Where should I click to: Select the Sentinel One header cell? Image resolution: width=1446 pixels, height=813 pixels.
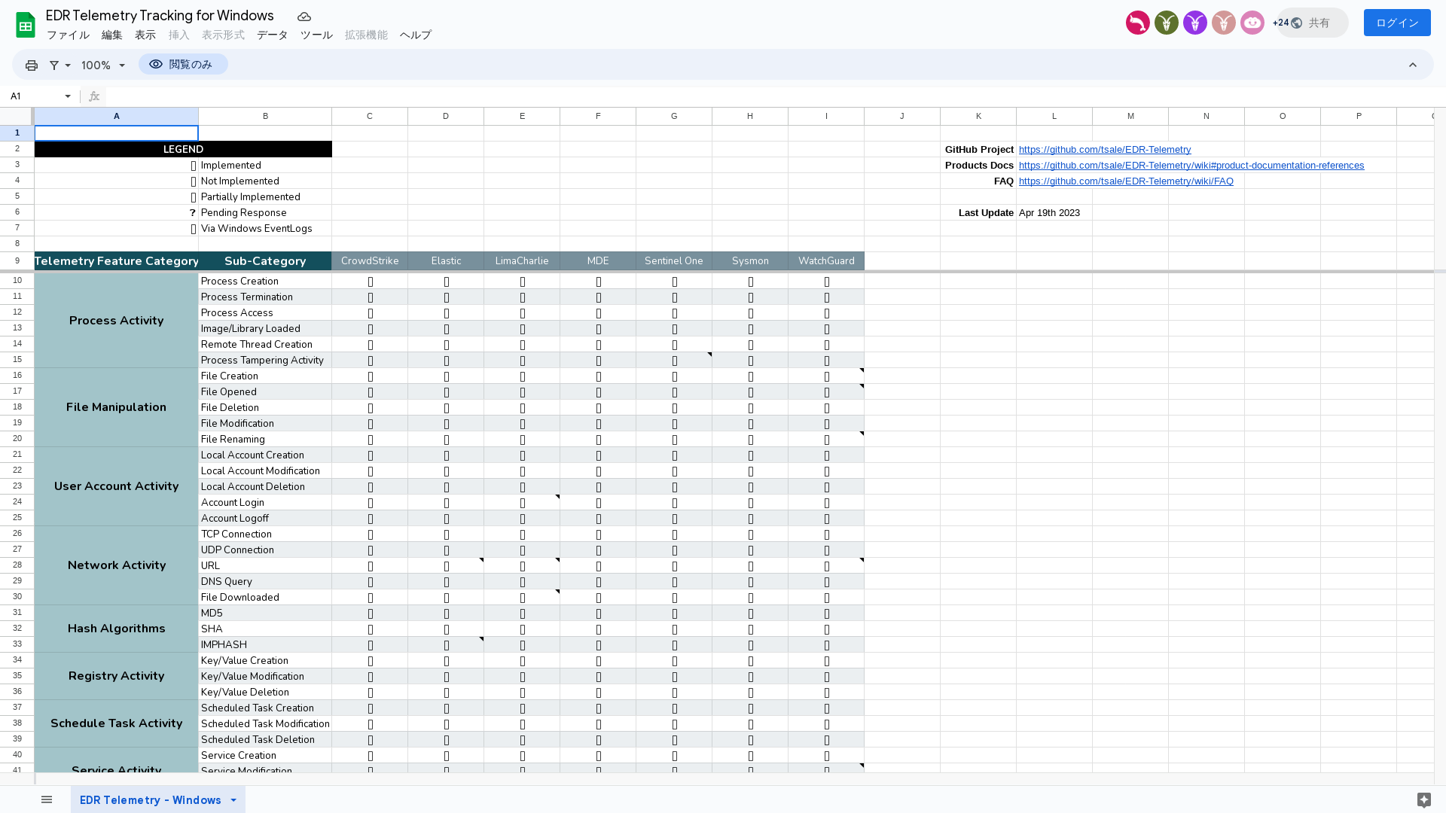coord(674,261)
